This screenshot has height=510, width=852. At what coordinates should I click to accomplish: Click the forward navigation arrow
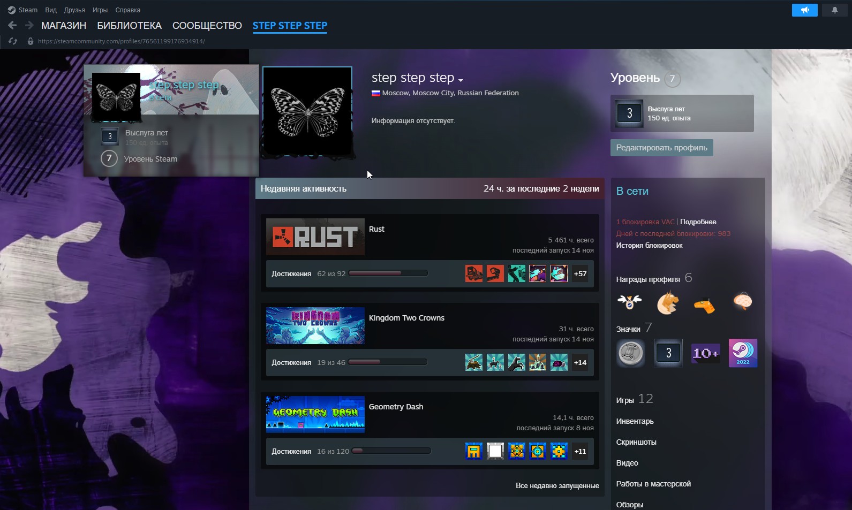[x=29, y=25]
